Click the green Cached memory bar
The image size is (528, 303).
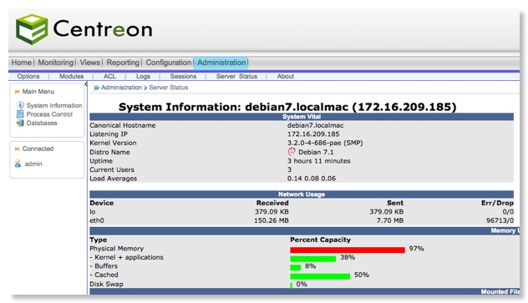320,276
